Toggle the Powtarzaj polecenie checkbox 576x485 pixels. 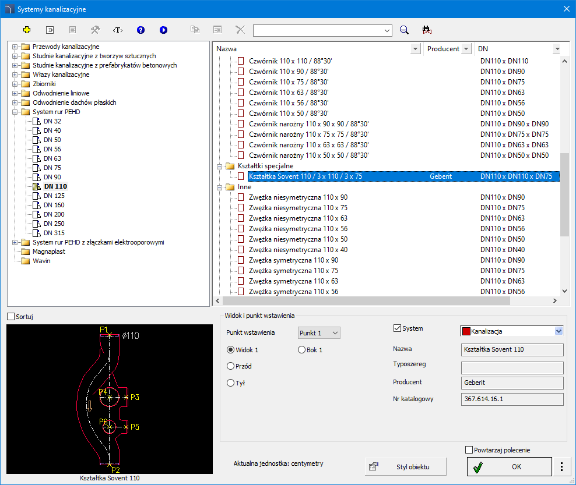(x=469, y=449)
